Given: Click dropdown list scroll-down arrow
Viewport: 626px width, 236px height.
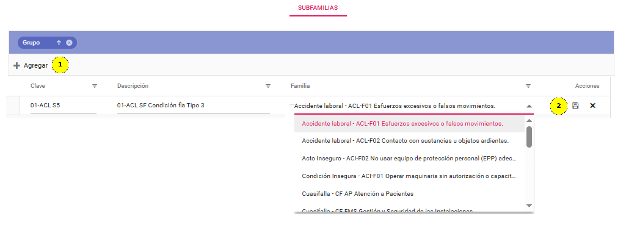Looking at the screenshot, I should pyautogui.click(x=529, y=206).
